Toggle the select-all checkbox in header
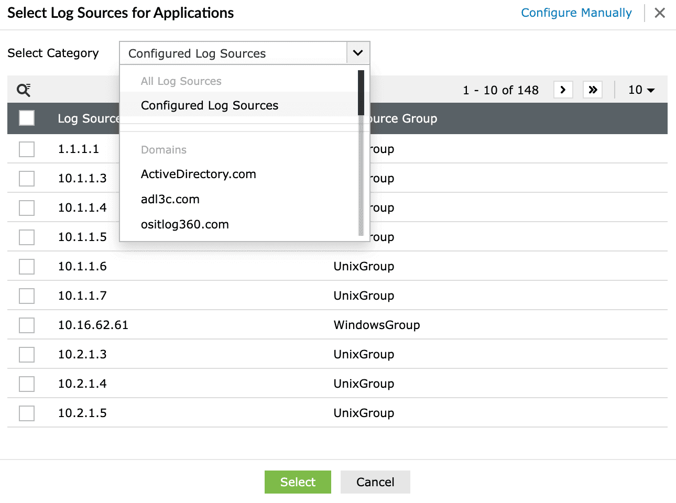The width and height of the screenshot is (676, 503). pyautogui.click(x=27, y=118)
